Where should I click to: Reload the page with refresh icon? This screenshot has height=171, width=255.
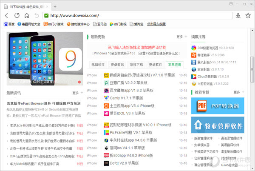point(17,15)
